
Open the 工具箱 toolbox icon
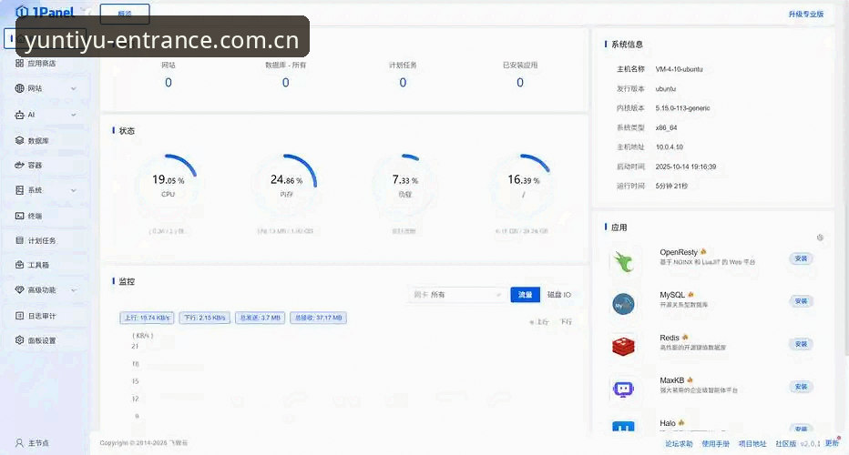(19, 265)
